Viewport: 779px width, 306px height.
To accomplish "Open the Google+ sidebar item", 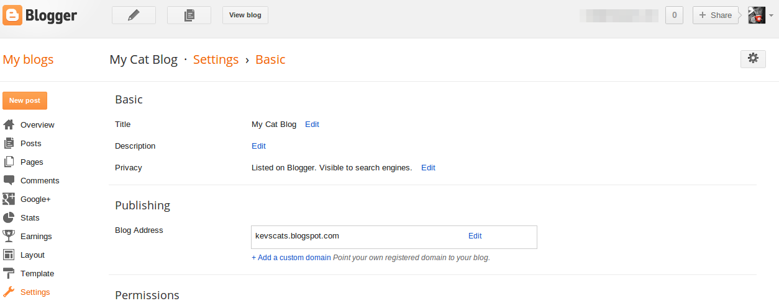I will click(35, 199).
